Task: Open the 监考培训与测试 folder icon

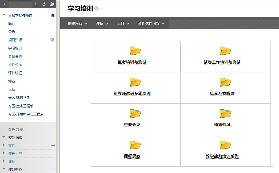Action: click(135, 51)
